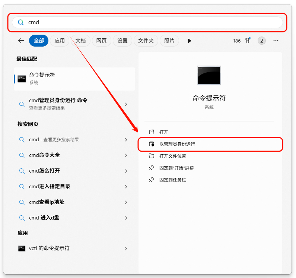Switch to the 应用 filter tab
Screen dimensions: 296x278
tap(60, 41)
